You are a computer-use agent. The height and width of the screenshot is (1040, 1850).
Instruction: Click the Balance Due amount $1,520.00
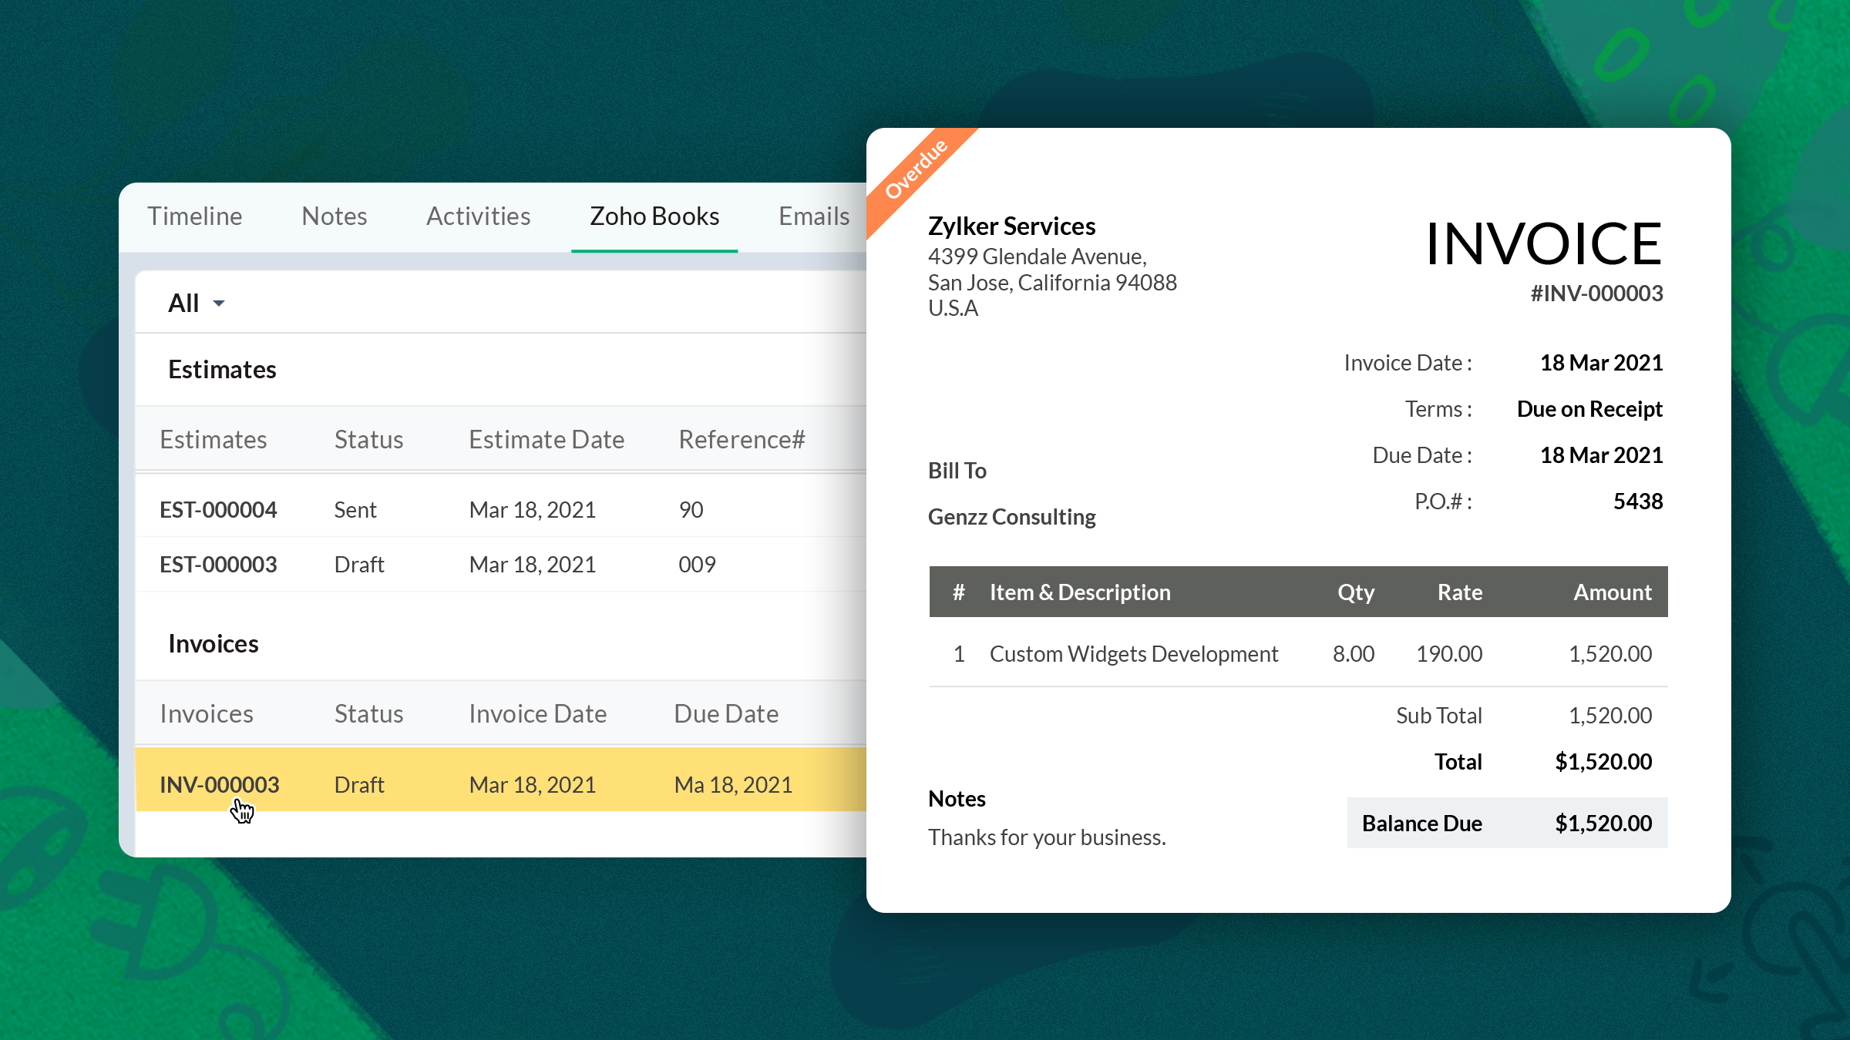1603,823
